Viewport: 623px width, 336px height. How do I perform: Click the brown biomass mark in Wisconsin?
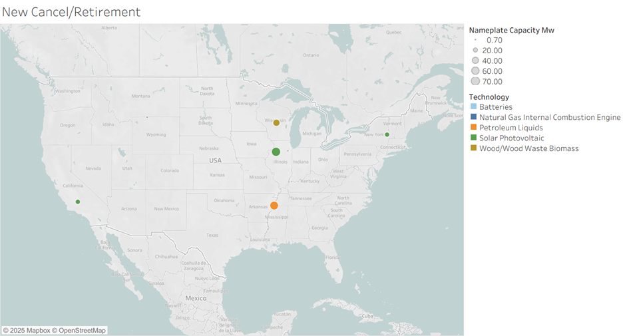coord(276,122)
